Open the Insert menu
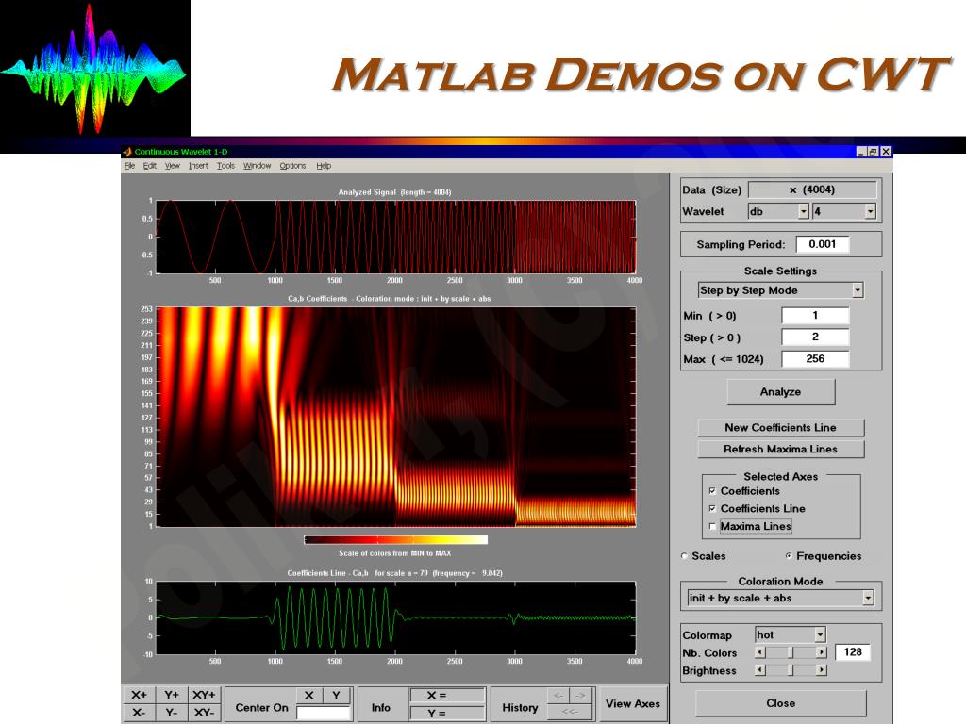Viewport: 966px width, 724px height. [198, 166]
